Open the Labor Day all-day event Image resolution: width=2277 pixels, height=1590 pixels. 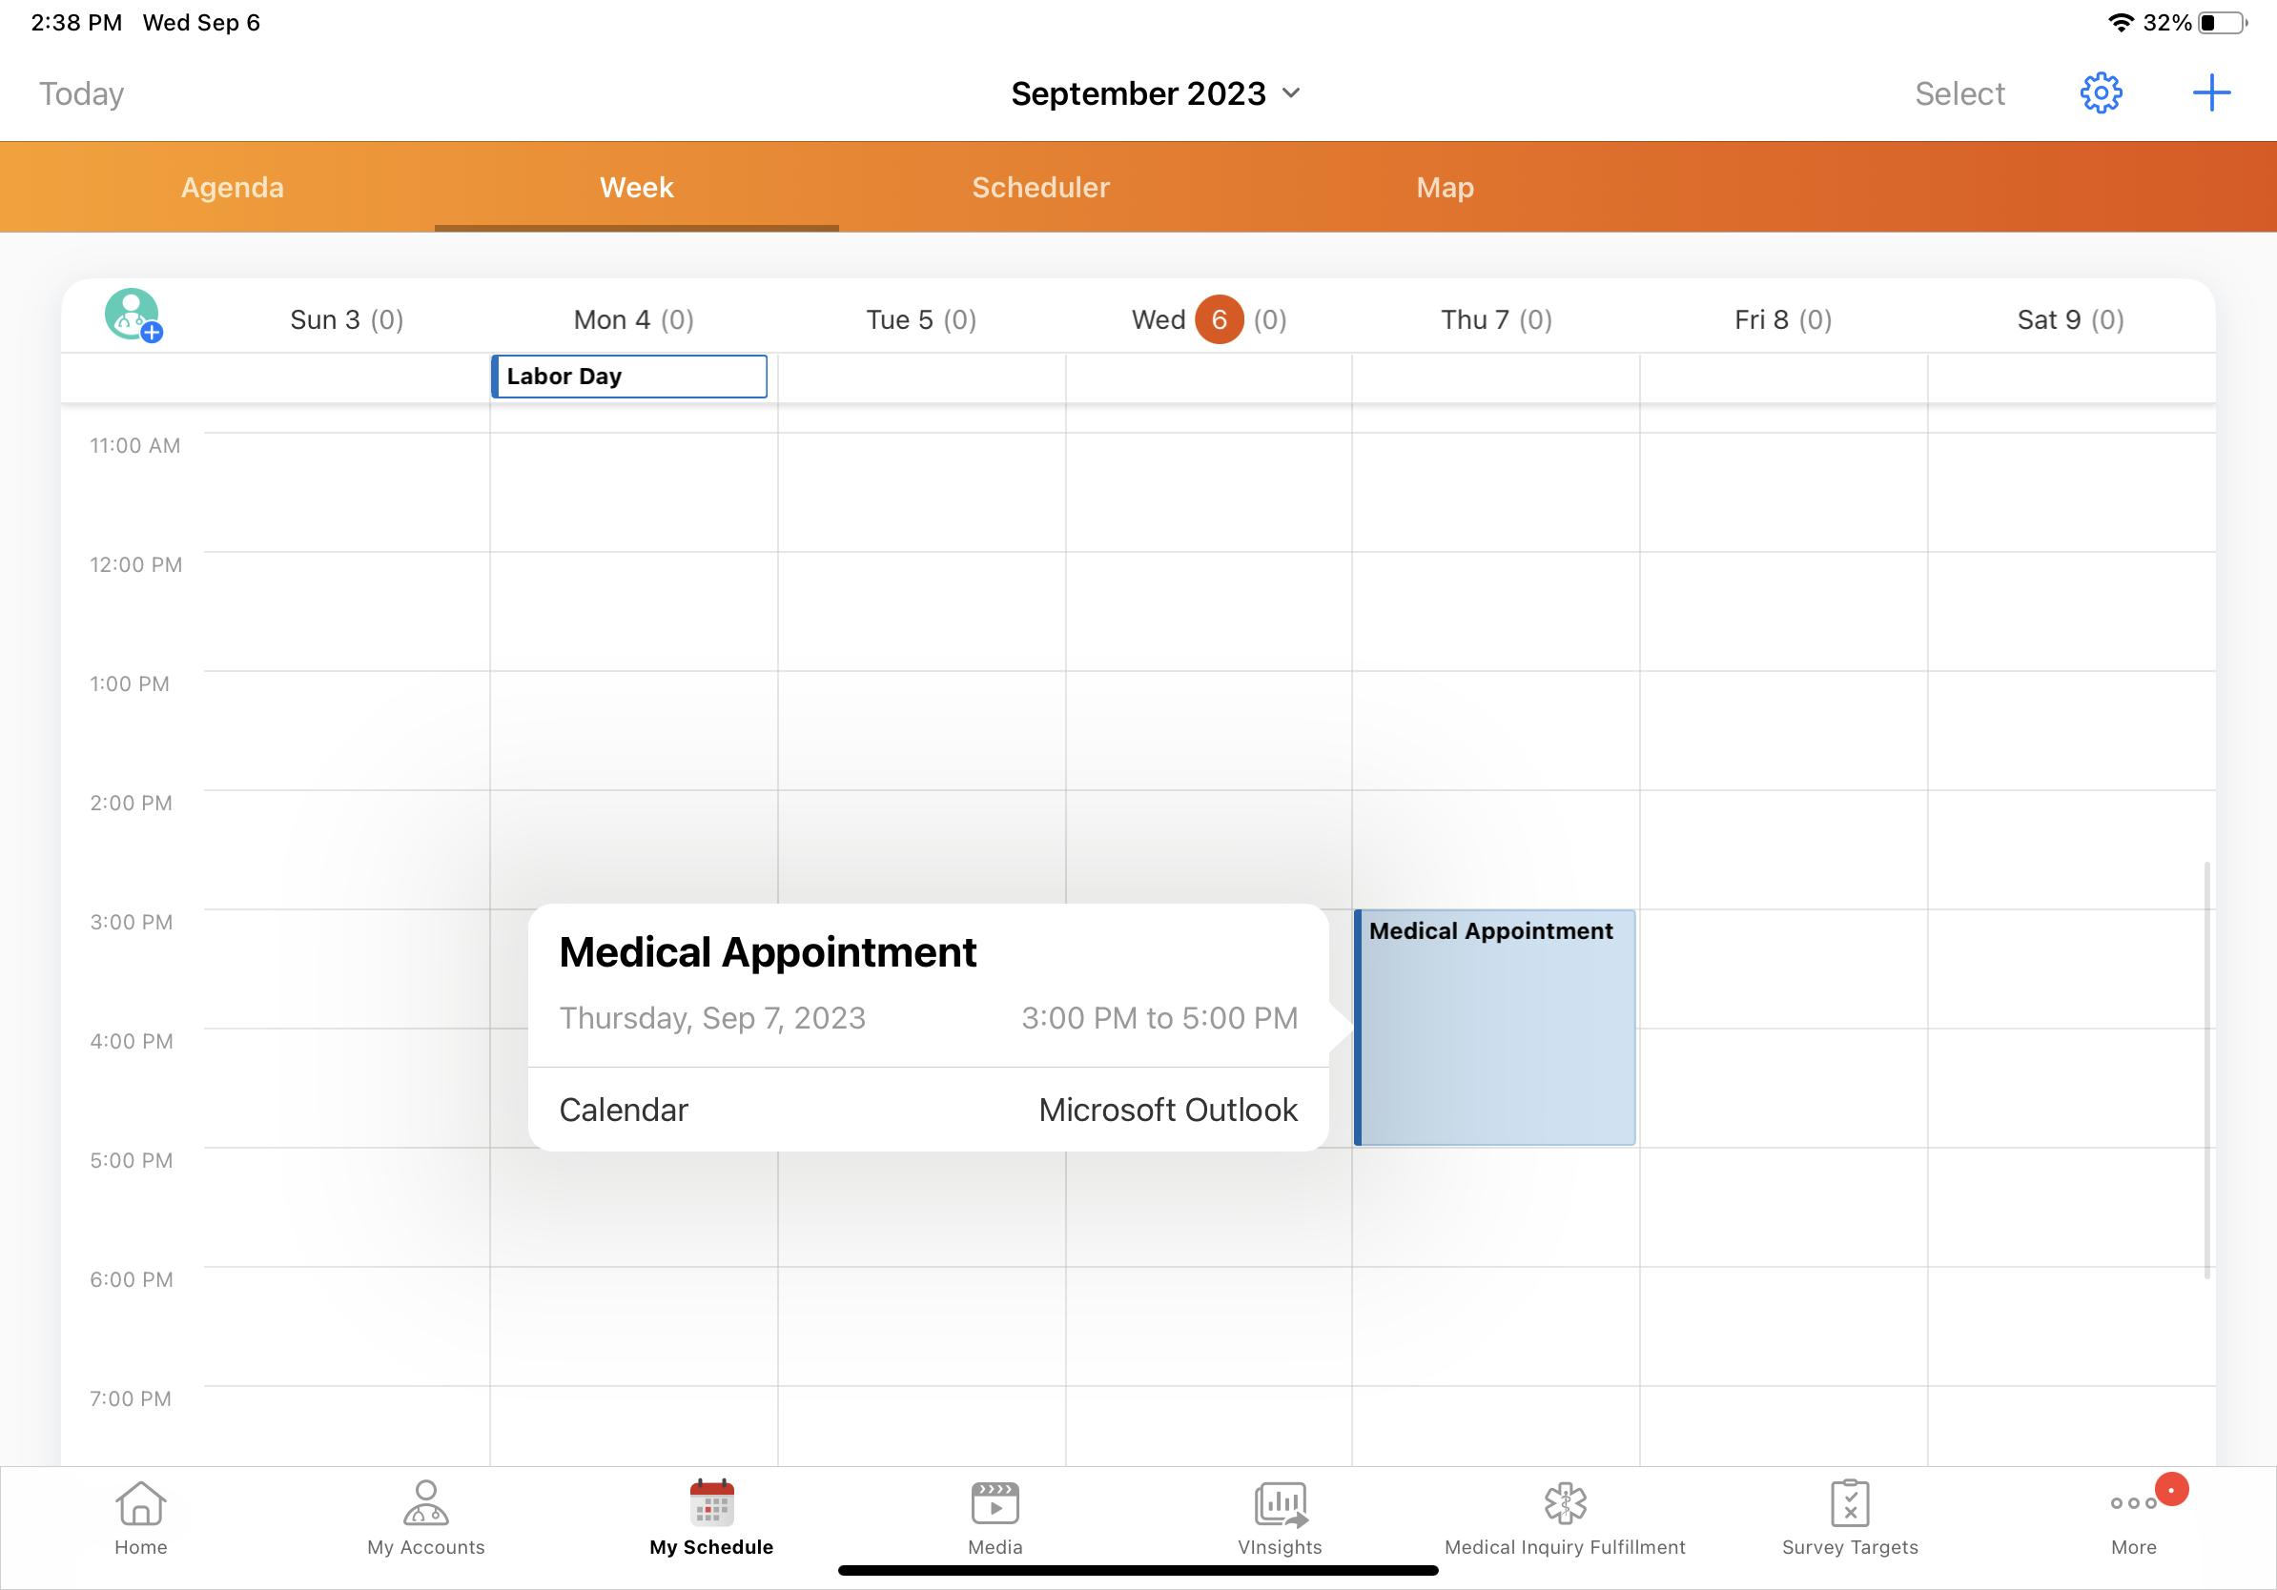point(628,377)
